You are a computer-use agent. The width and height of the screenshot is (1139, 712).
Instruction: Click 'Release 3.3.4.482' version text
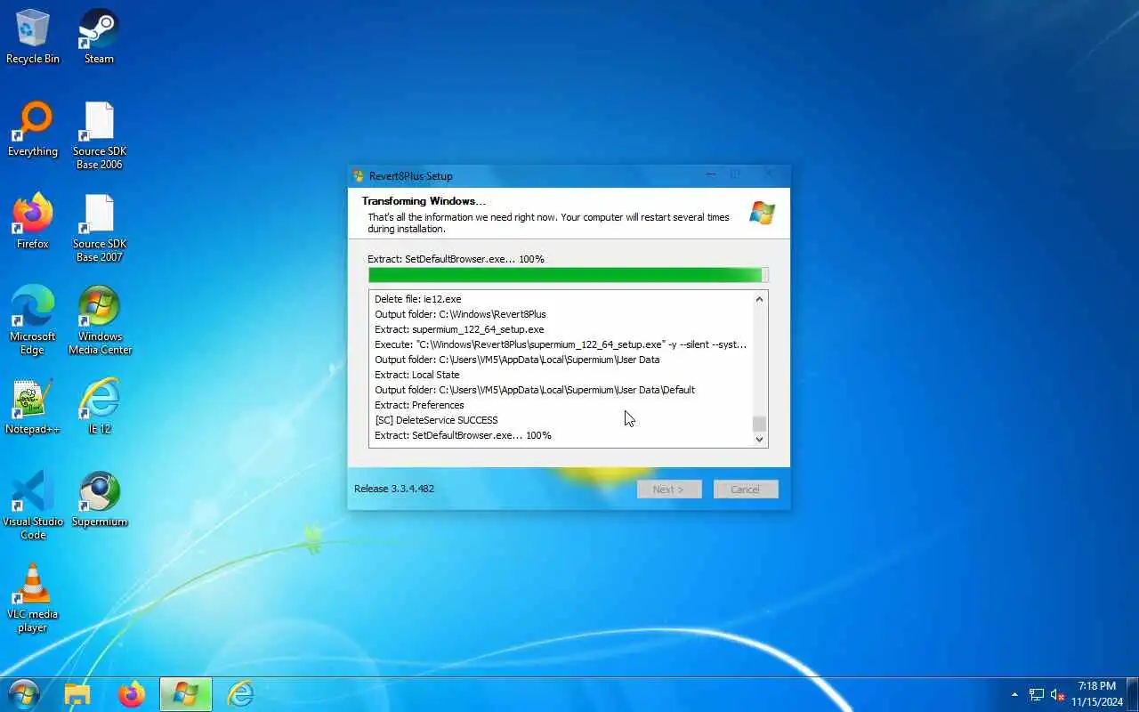[x=394, y=489]
